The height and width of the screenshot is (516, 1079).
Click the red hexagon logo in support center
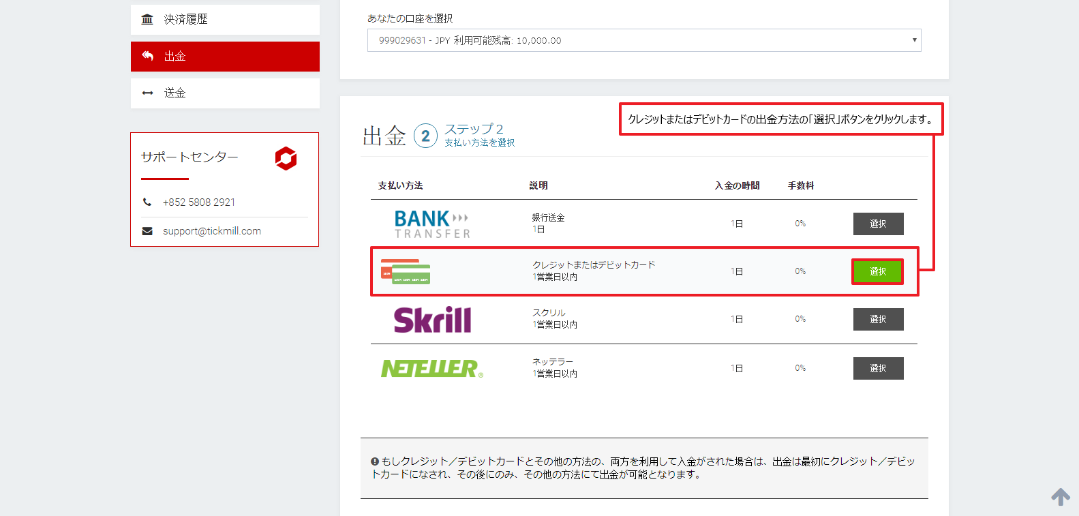[x=286, y=158]
